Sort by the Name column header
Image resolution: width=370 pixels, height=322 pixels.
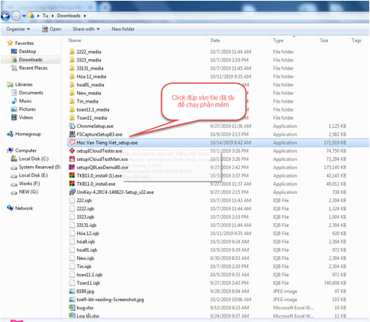coord(75,40)
